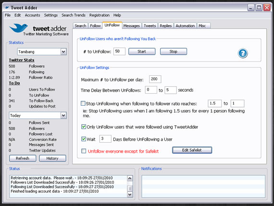
Task: Open the File menu
Action: (x=8, y=15)
